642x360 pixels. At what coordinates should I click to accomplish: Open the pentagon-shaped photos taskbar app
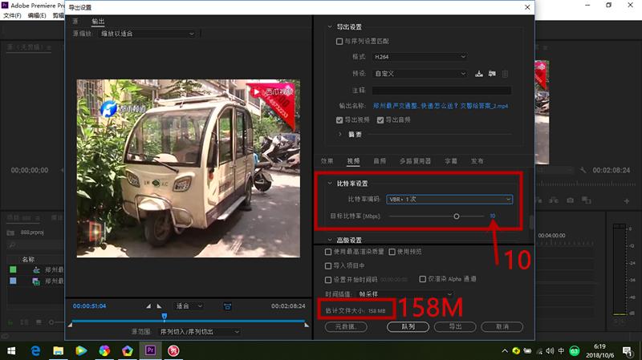128,350
